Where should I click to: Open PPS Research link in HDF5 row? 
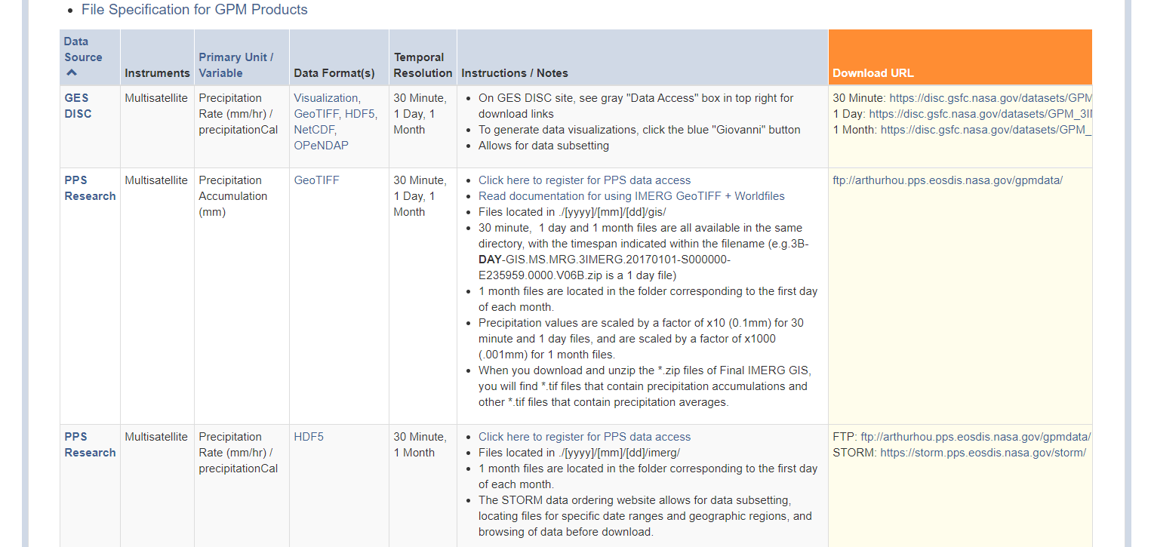click(90, 444)
